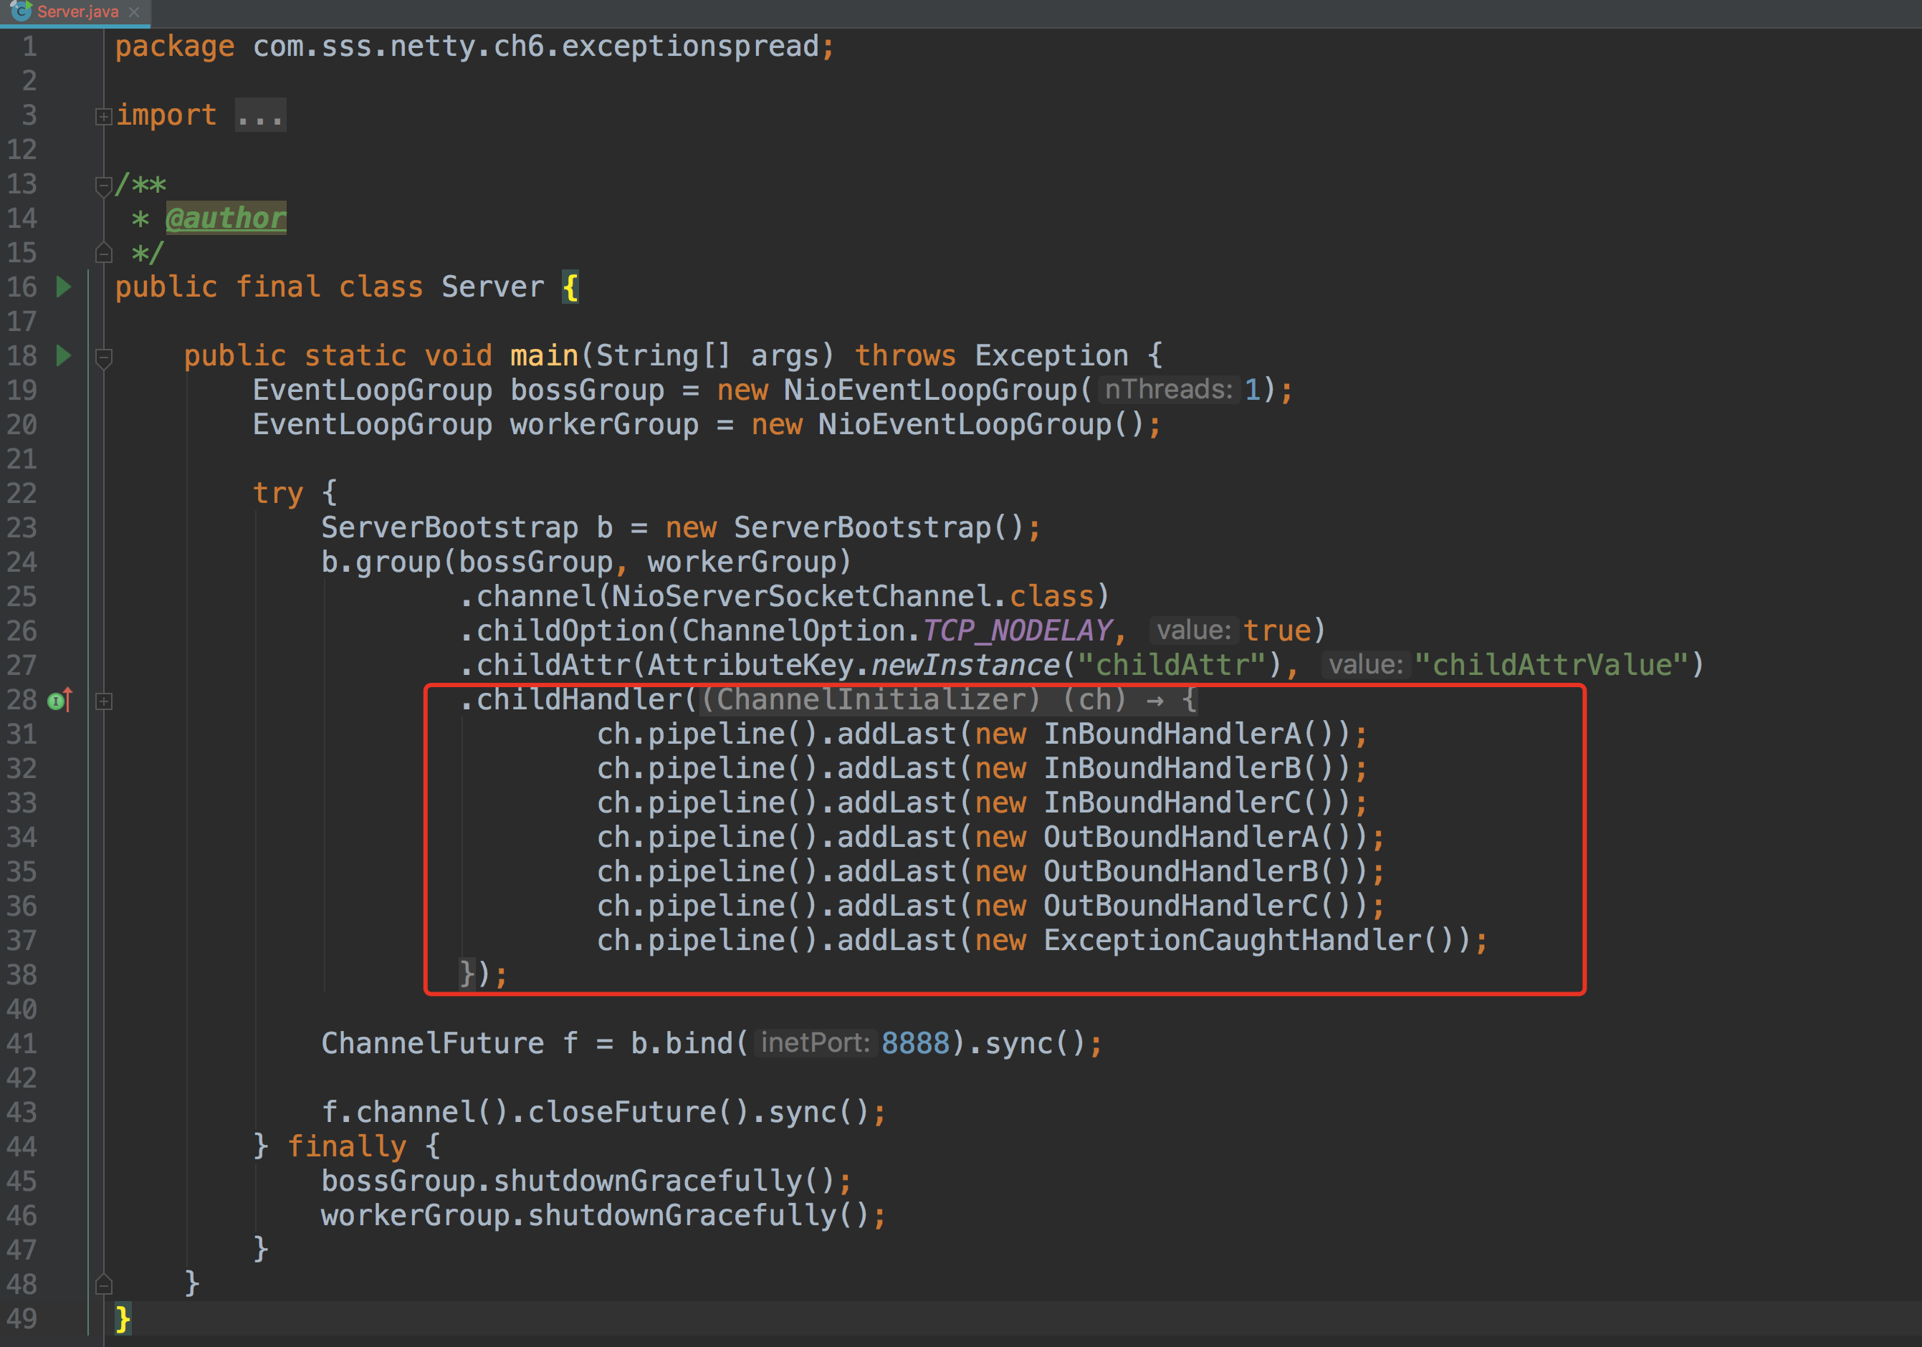
Task: Click the newInstance method call
Action: coord(965,665)
